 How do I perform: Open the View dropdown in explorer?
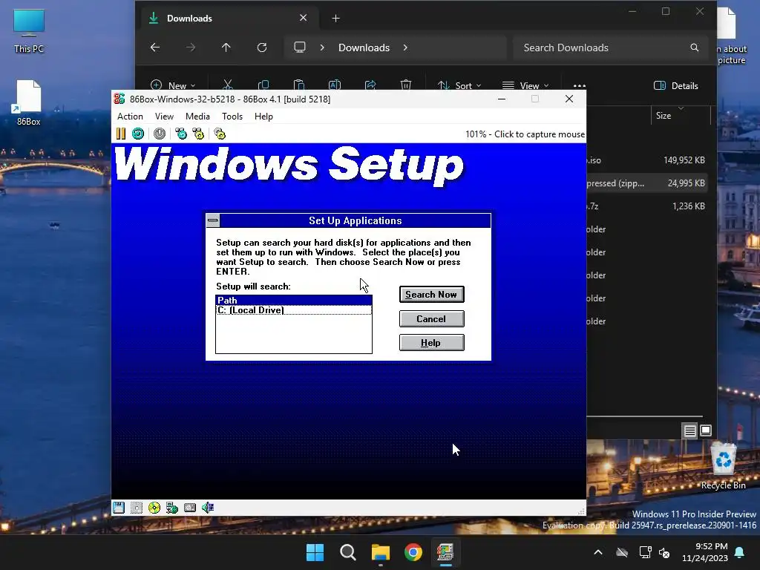[x=526, y=86]
